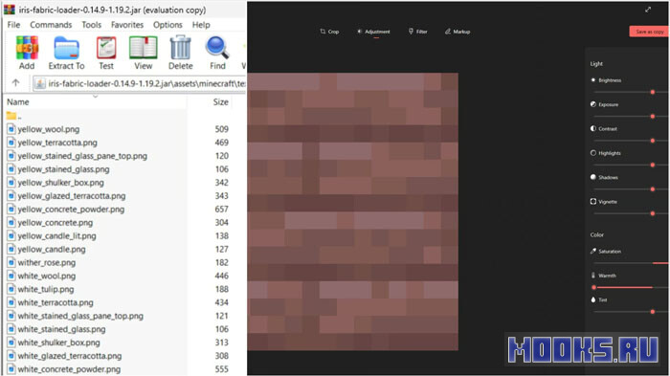
Task: Click the archive path address field
Action: pyautogui.click(x=140, y=83)
